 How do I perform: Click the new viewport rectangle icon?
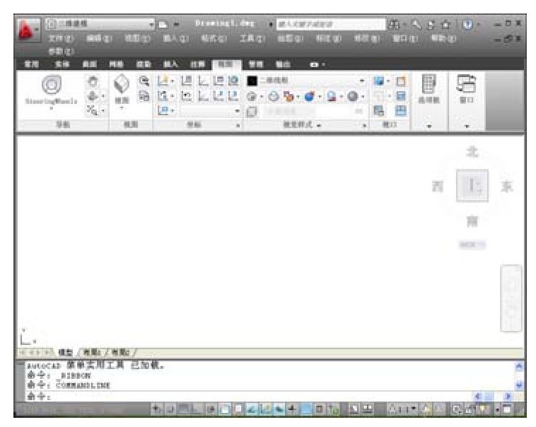401,81
